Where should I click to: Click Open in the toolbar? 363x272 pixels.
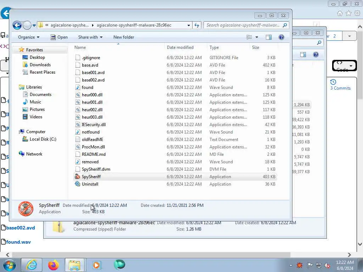(x=59, y=37)
